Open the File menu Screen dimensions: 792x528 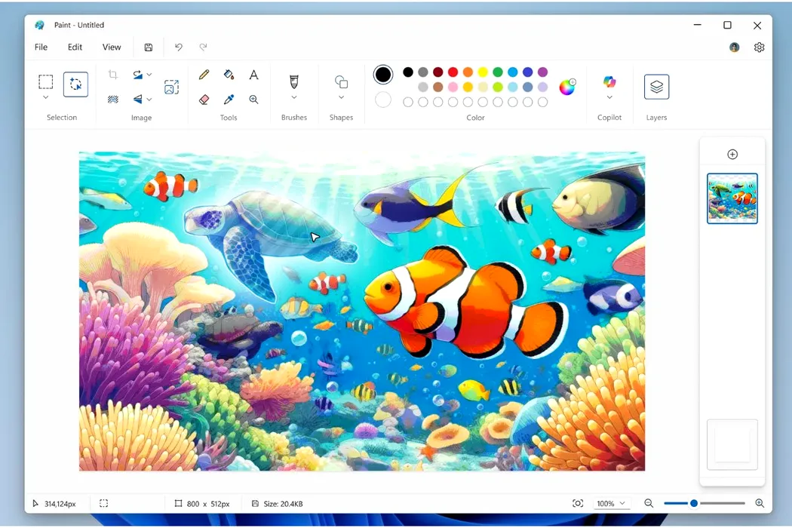41,47
